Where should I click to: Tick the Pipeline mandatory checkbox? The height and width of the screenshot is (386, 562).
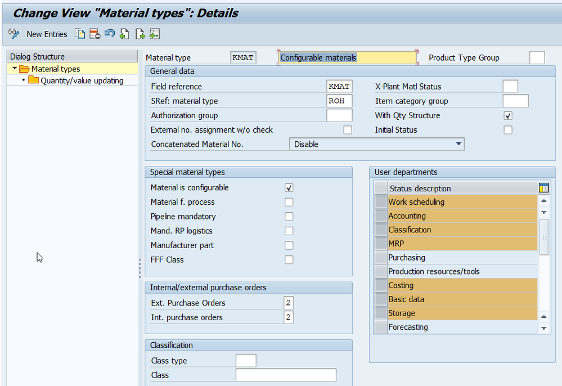coord(289,217)
